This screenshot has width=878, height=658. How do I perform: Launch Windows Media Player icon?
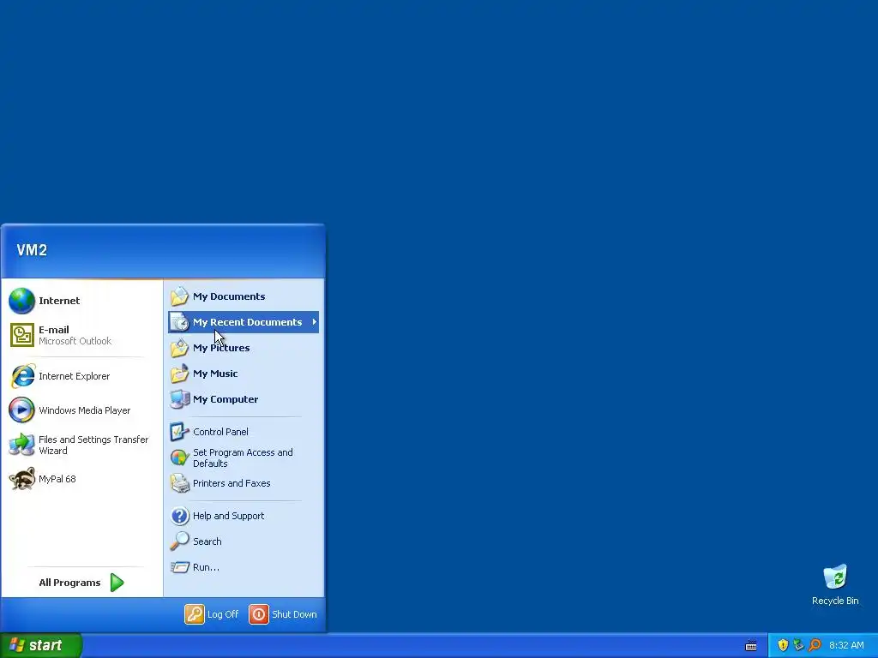[21, 410]
